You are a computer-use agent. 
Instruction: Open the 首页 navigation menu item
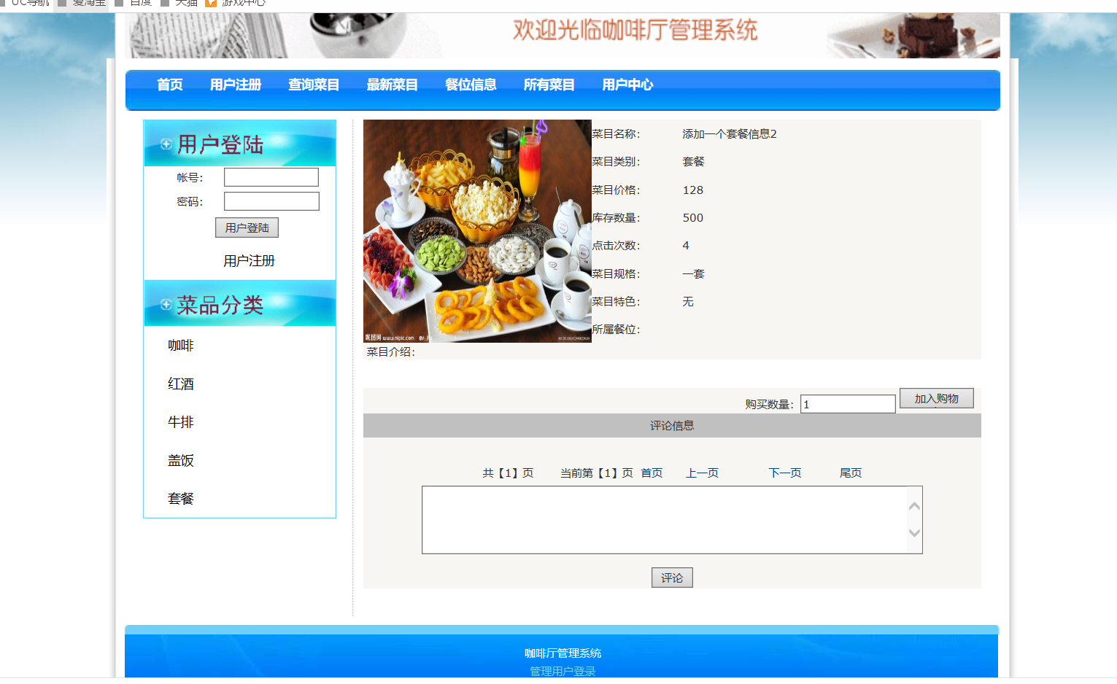(x=170, y=85)
